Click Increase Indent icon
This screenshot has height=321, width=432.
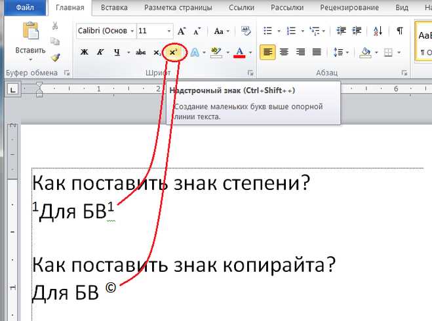tap(357, 31)
